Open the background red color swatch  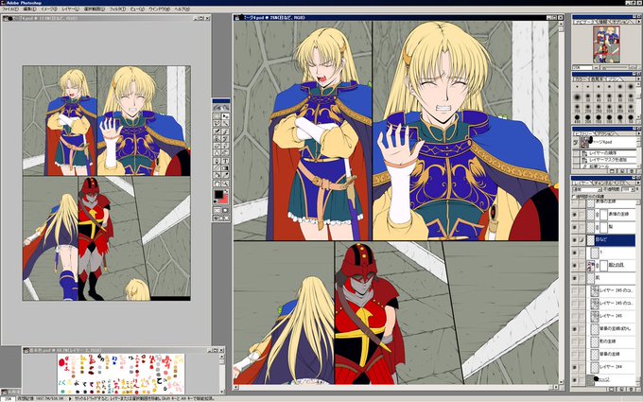[225, 201]
